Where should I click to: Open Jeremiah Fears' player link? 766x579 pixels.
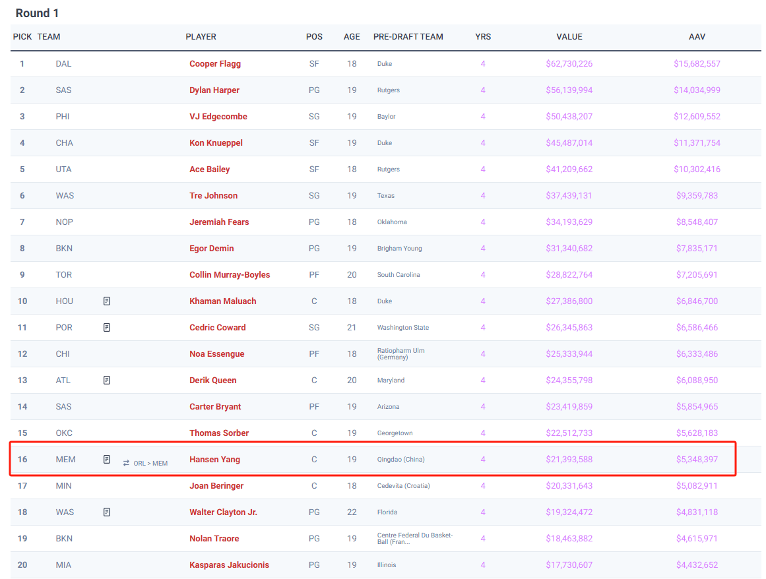click(219, 222)
